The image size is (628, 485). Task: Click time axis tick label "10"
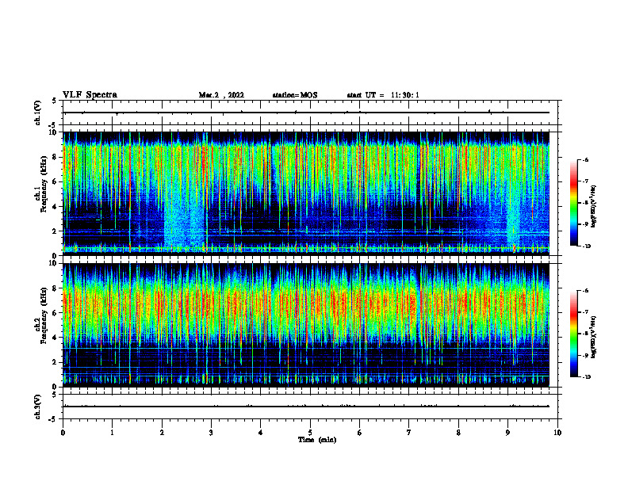pos(557,433)
